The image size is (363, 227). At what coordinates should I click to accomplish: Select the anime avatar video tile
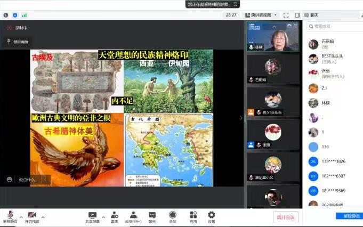click(273, 167)
